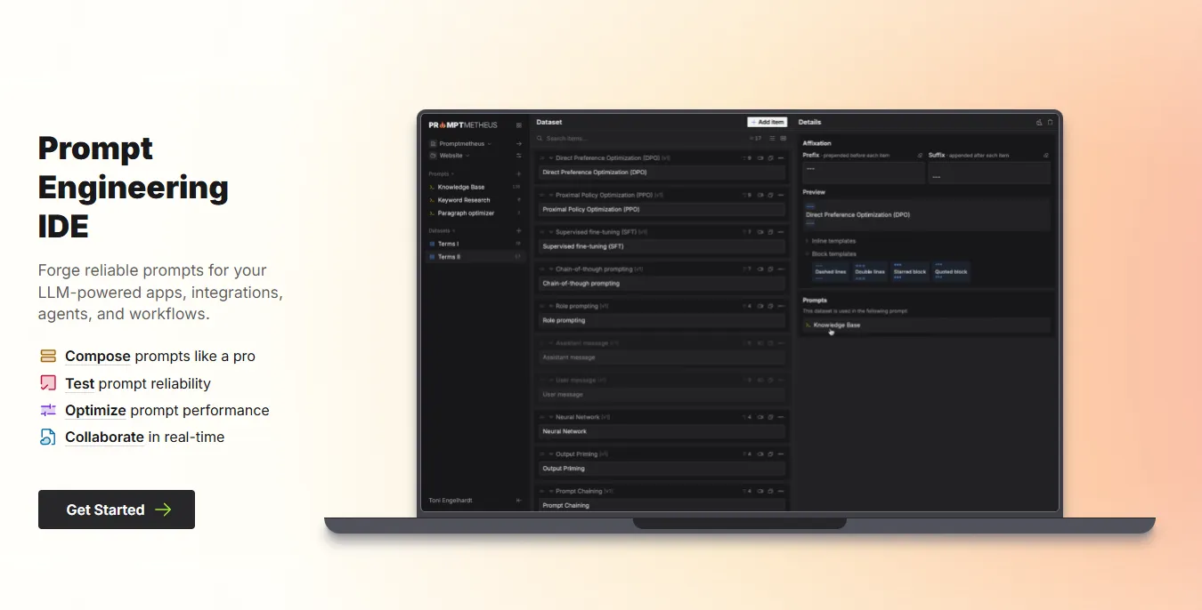Clear the Prefix field with eraser icon
1202x610 pixels.
(x=920, y=156)
